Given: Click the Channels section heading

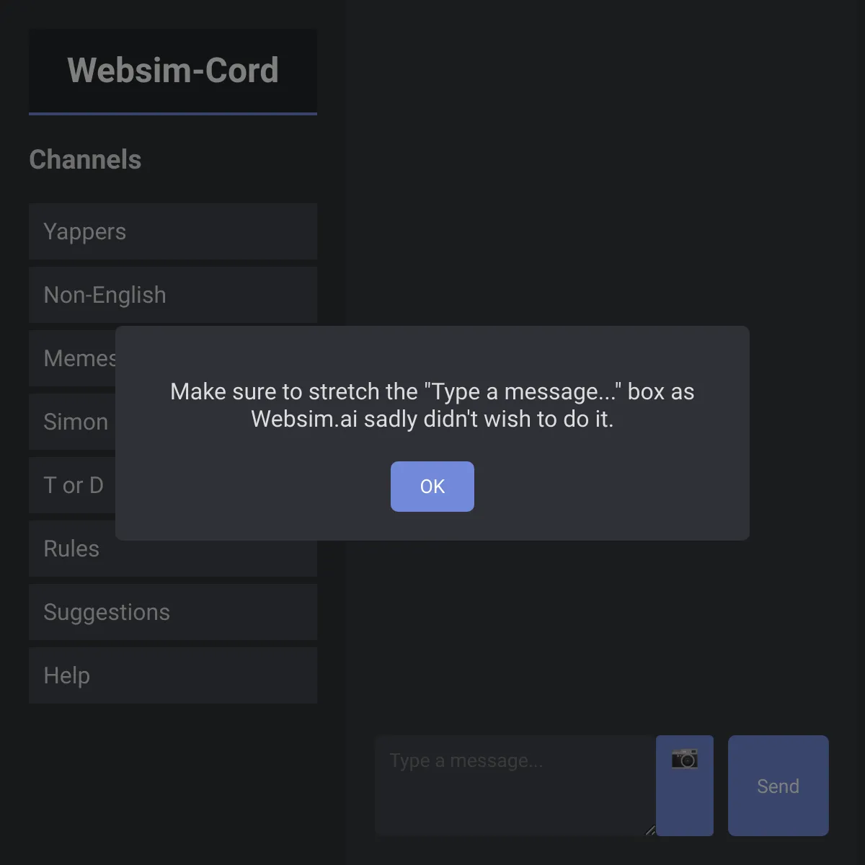Looking at the screenshot, I should coord(85,159).
